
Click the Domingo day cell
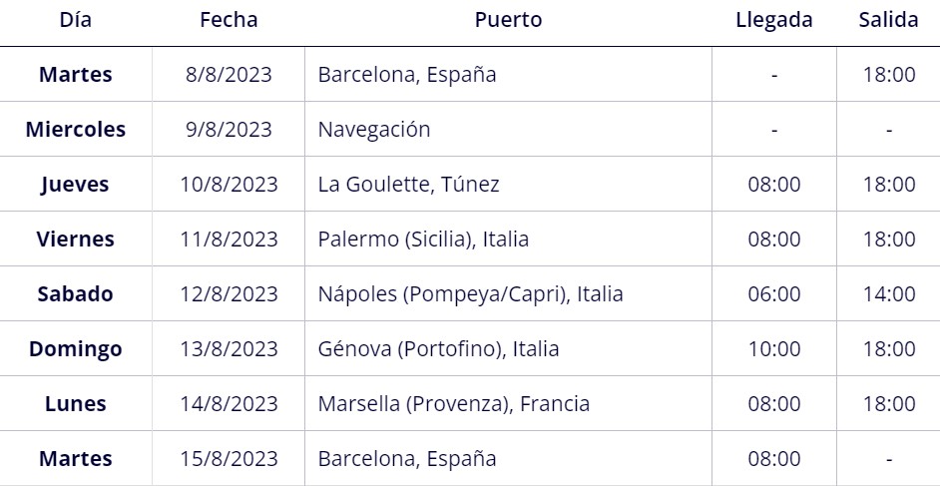coord(76,348)
